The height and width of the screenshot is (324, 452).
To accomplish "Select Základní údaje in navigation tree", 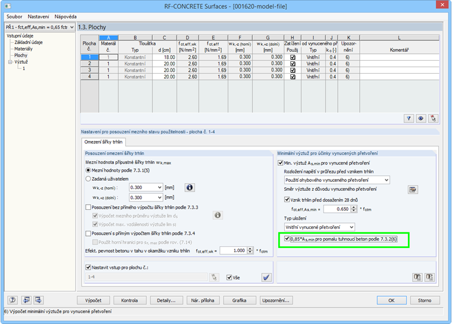I will tap(29, 42).
